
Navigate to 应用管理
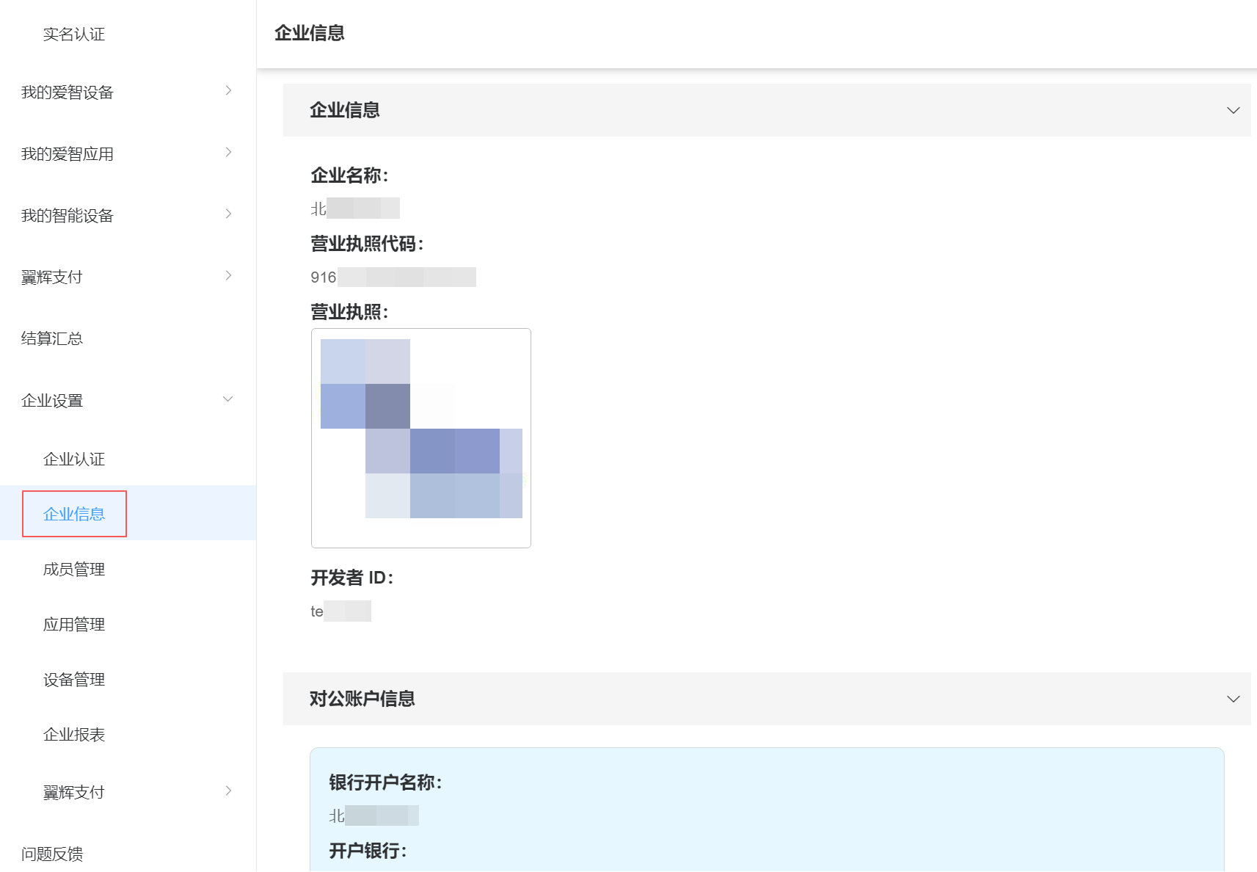[x=74, y=625]
